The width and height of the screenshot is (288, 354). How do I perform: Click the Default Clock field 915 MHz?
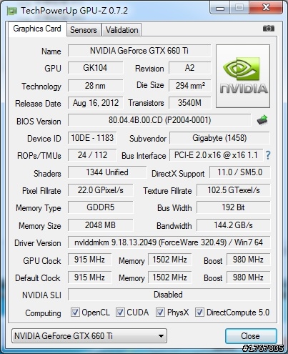89,277
